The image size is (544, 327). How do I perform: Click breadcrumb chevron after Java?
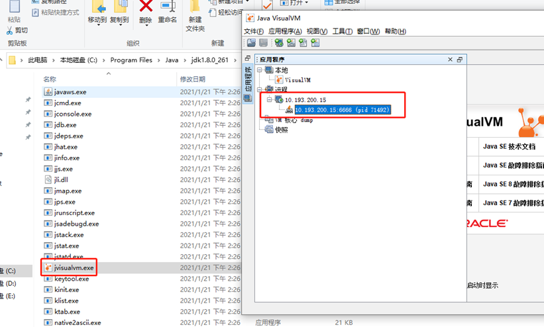pyautogui.click(x=185, y=60)
